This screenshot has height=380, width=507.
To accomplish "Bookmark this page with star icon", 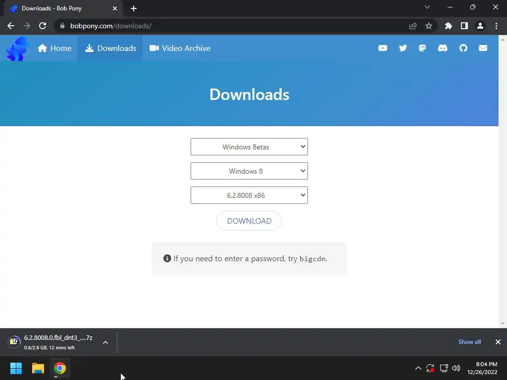I will pyautogui.click(x=429, y=26).
